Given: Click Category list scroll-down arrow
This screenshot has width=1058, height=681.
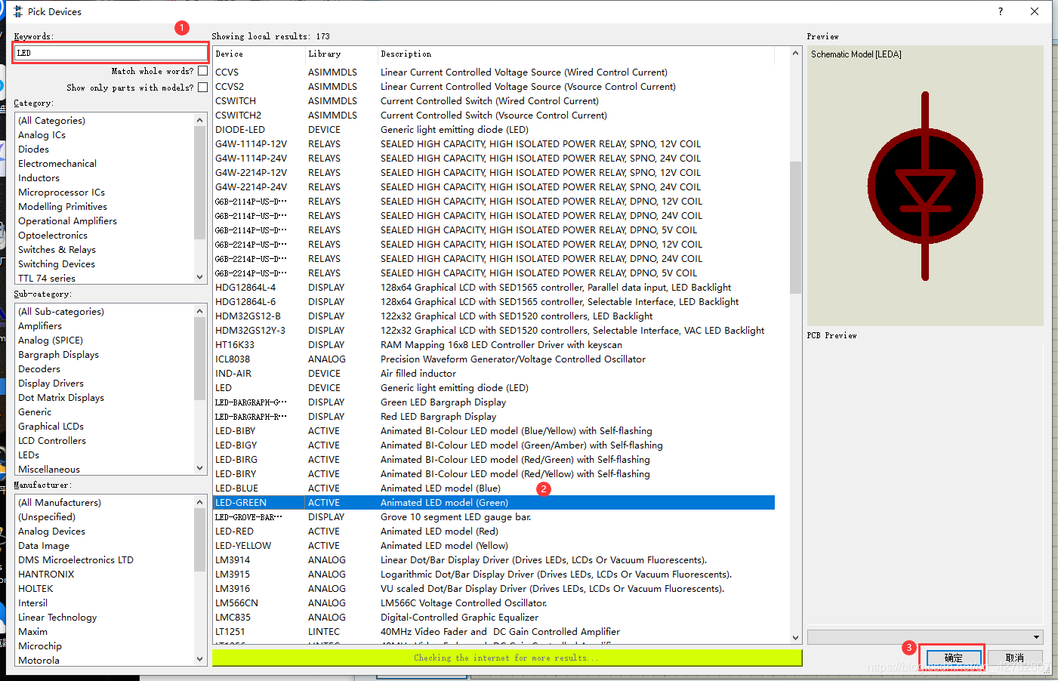Looking at the screenshot, I should click(200, 277).
